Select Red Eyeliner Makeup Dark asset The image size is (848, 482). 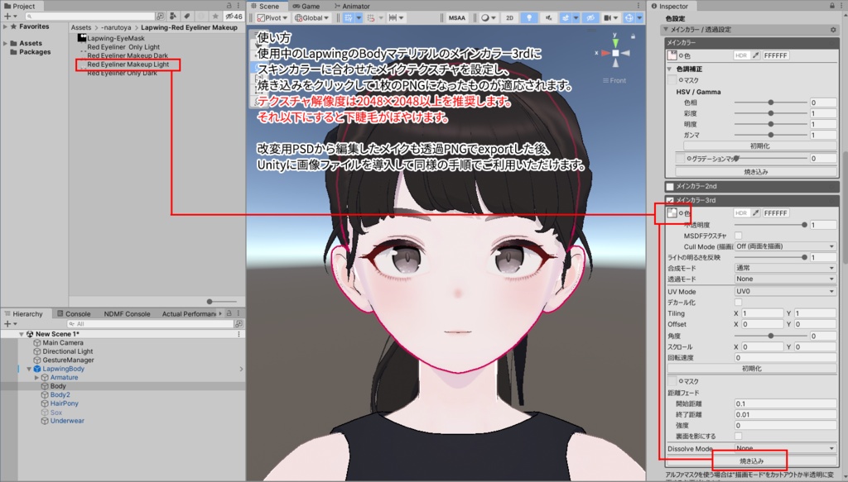128,55
